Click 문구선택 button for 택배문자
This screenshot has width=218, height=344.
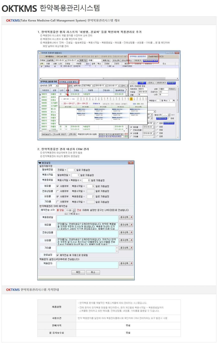click(x=124, y=263)
